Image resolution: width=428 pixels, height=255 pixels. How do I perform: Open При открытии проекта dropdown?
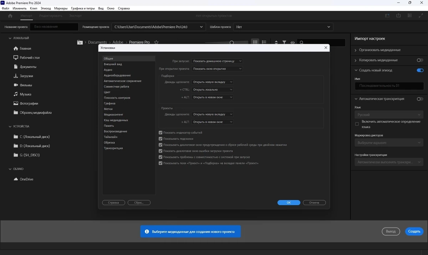[217, 69]
